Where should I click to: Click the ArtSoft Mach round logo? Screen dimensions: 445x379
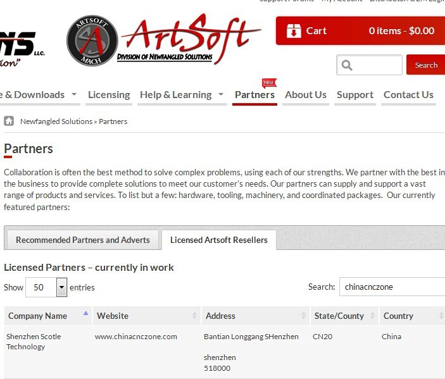click(x=92, y=40)
